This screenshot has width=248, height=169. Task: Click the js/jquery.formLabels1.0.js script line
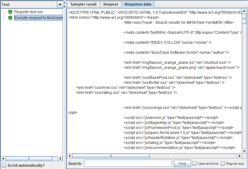click(183, 133)
